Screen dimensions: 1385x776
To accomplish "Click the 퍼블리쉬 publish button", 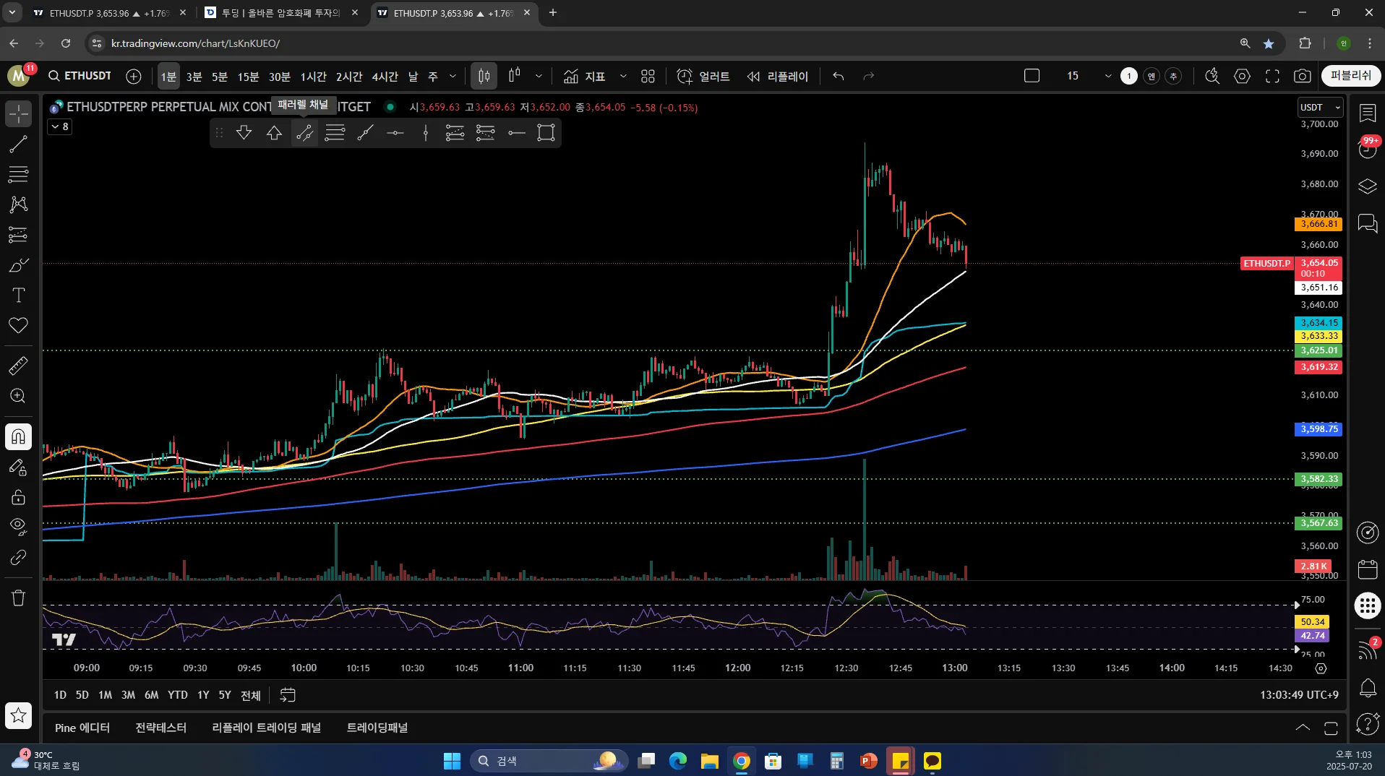I will [1351, 76].
